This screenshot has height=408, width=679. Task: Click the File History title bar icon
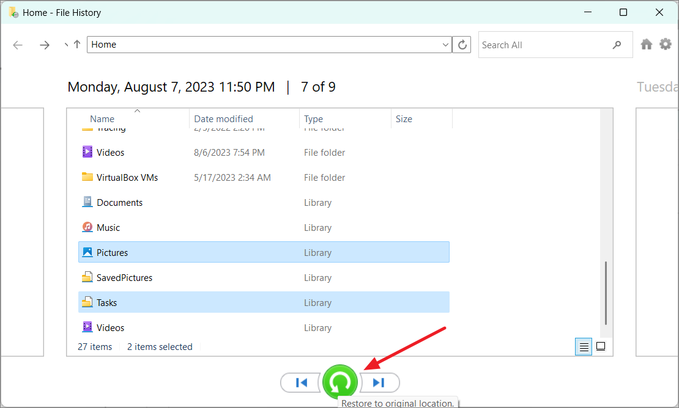pos(13,13)
